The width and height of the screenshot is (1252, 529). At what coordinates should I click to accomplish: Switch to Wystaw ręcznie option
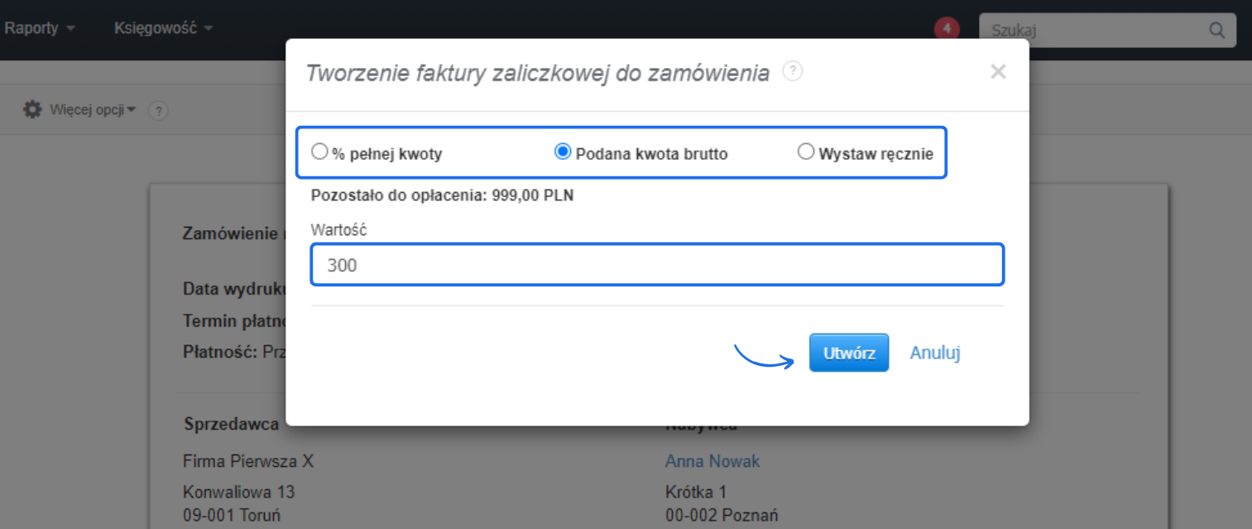click(804, 151)
